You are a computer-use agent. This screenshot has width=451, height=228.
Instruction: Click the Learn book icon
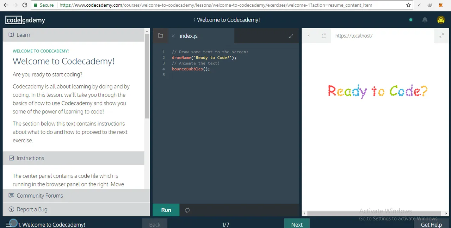pos(11,35)
